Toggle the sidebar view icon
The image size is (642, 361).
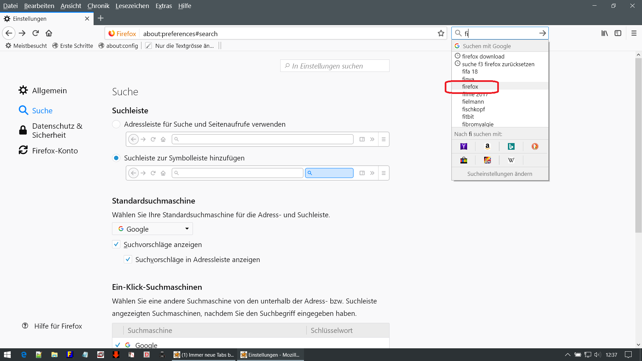tap(618, 33)
